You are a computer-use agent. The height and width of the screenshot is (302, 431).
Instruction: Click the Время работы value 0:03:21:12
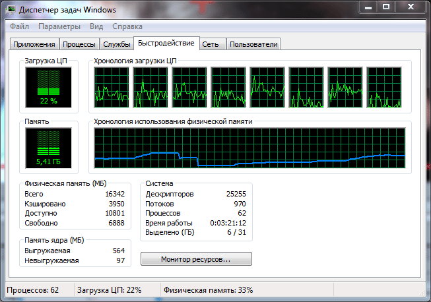pyautogui.click(x=228, y=223)
